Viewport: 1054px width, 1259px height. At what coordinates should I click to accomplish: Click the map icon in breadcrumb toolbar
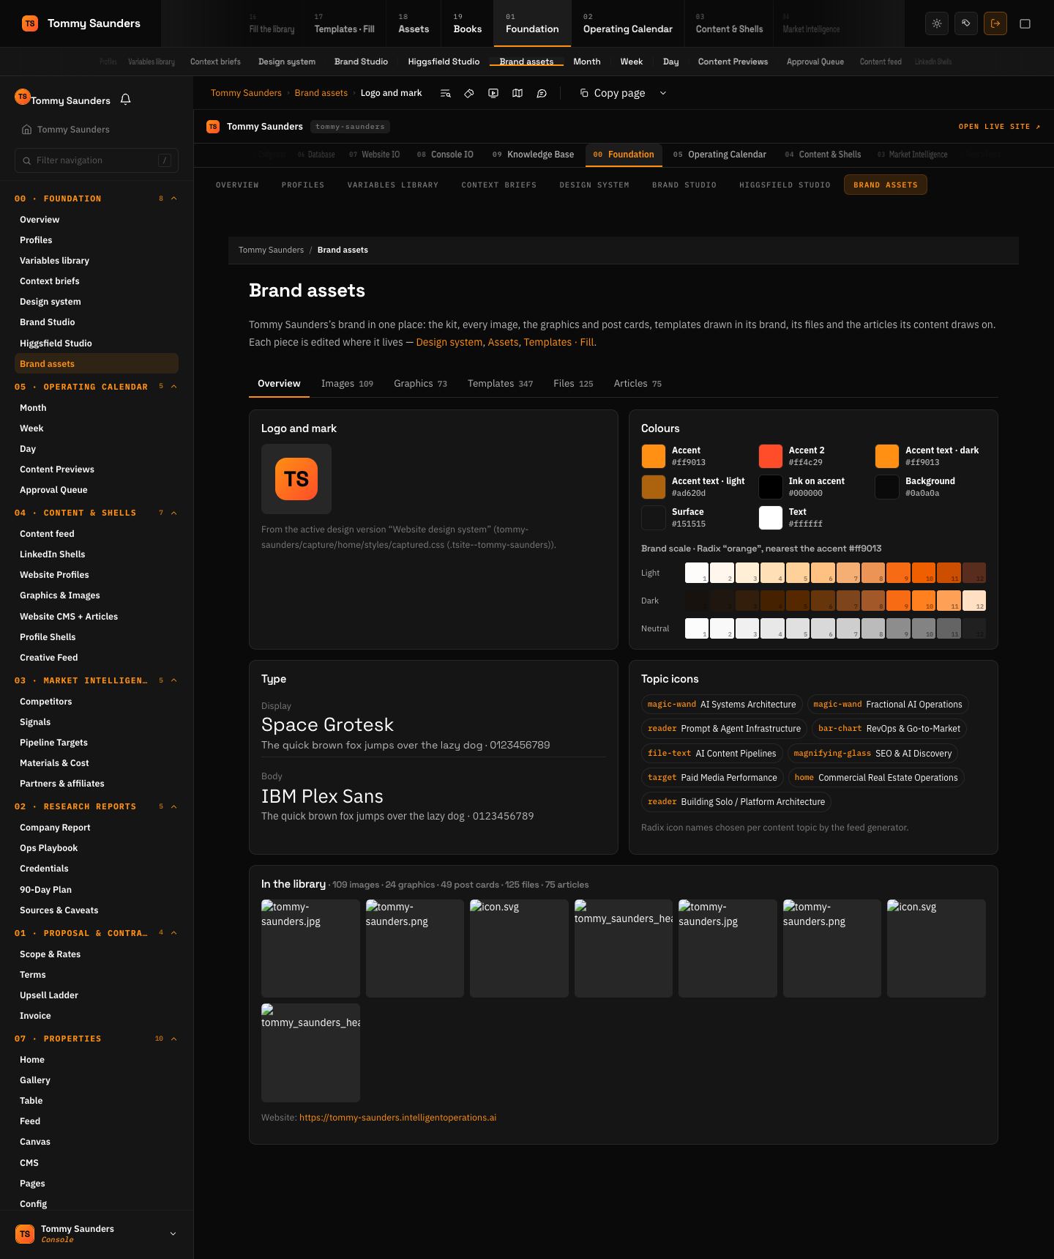coord(517,93)
